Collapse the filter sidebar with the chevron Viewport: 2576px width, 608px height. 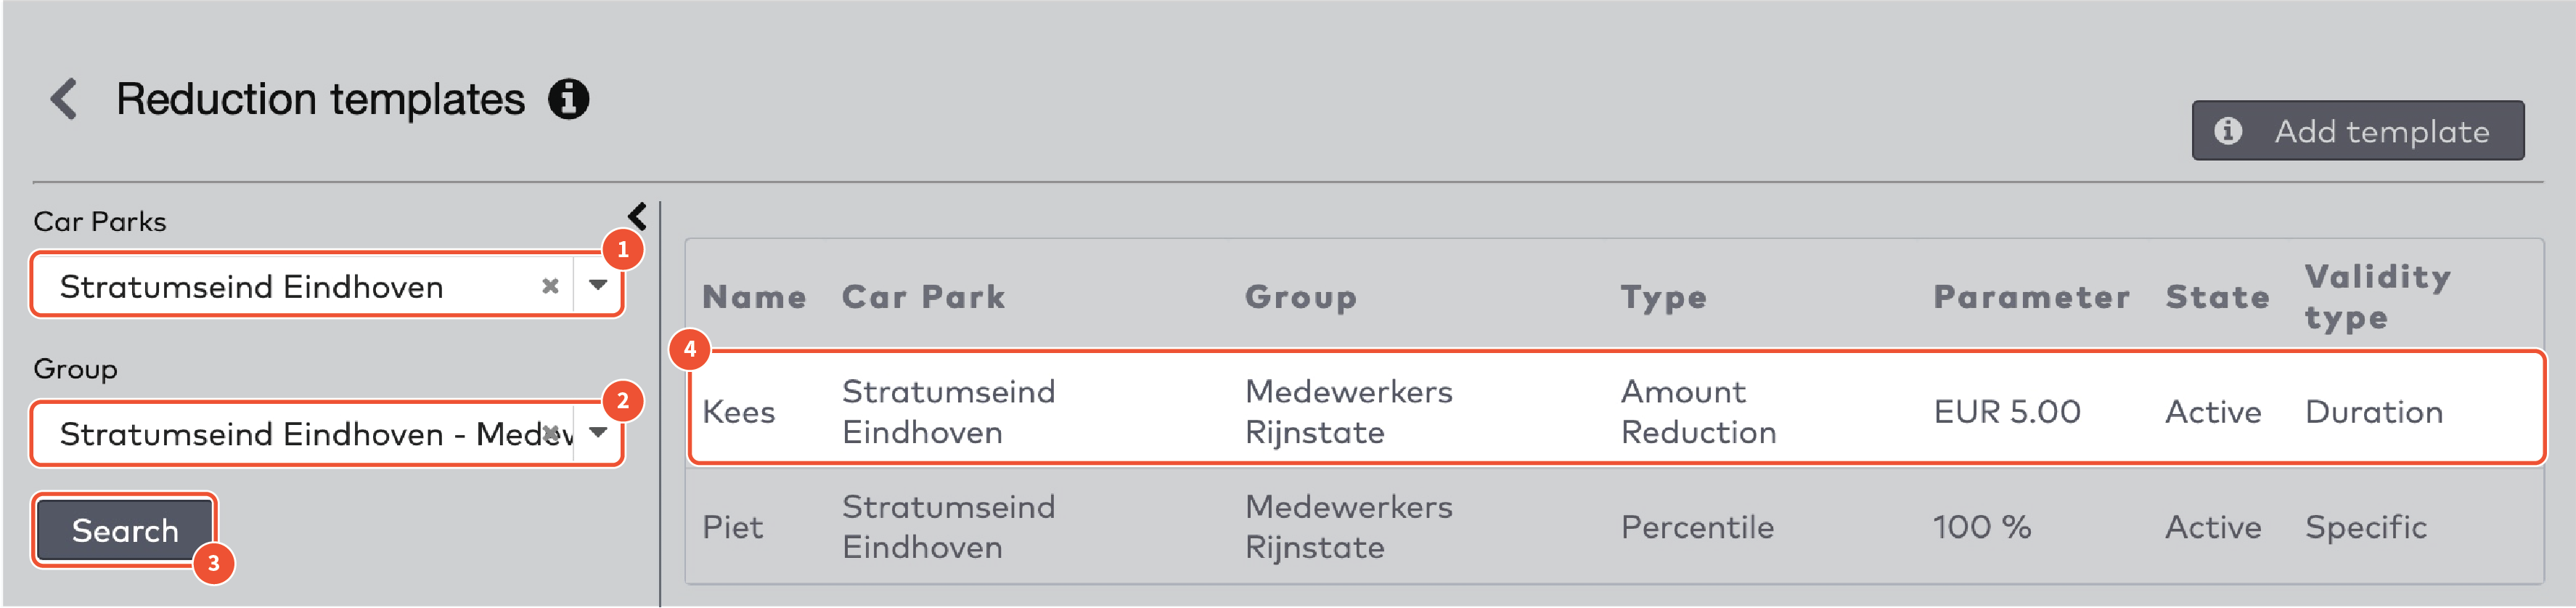pos(637,216)
